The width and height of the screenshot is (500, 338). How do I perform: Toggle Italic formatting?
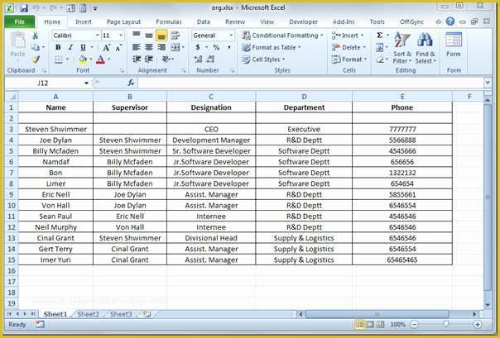point(70,48)
